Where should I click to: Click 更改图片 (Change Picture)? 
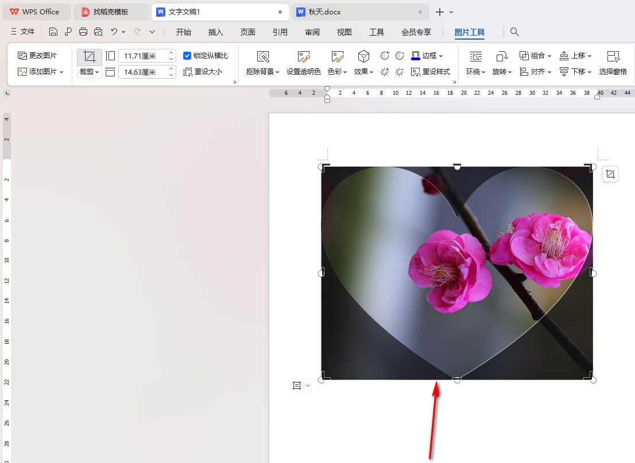click(37, 56)
